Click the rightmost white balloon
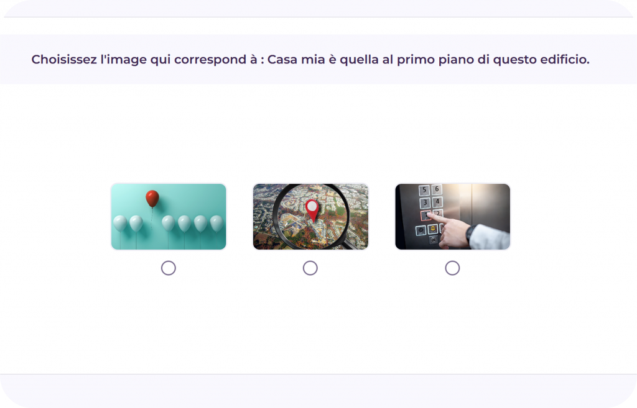Viewport: 637px width, 408px height. pos(216,223)
